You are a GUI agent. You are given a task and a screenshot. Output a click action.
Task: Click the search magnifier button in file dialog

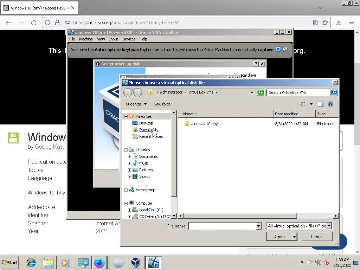[334, 92]
